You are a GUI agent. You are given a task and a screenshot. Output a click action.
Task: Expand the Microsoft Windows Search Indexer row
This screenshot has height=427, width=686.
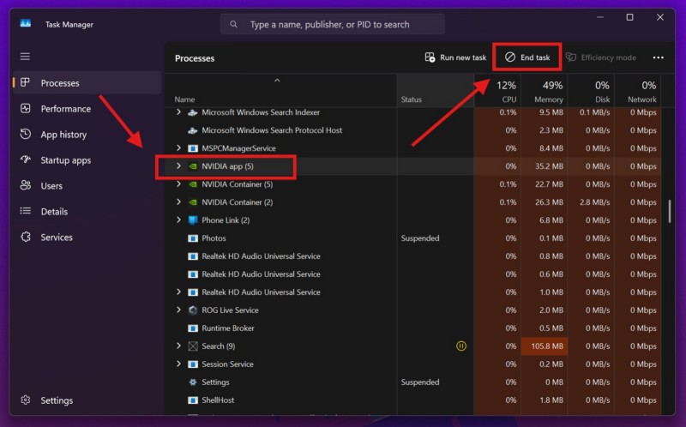pos(178,112)
